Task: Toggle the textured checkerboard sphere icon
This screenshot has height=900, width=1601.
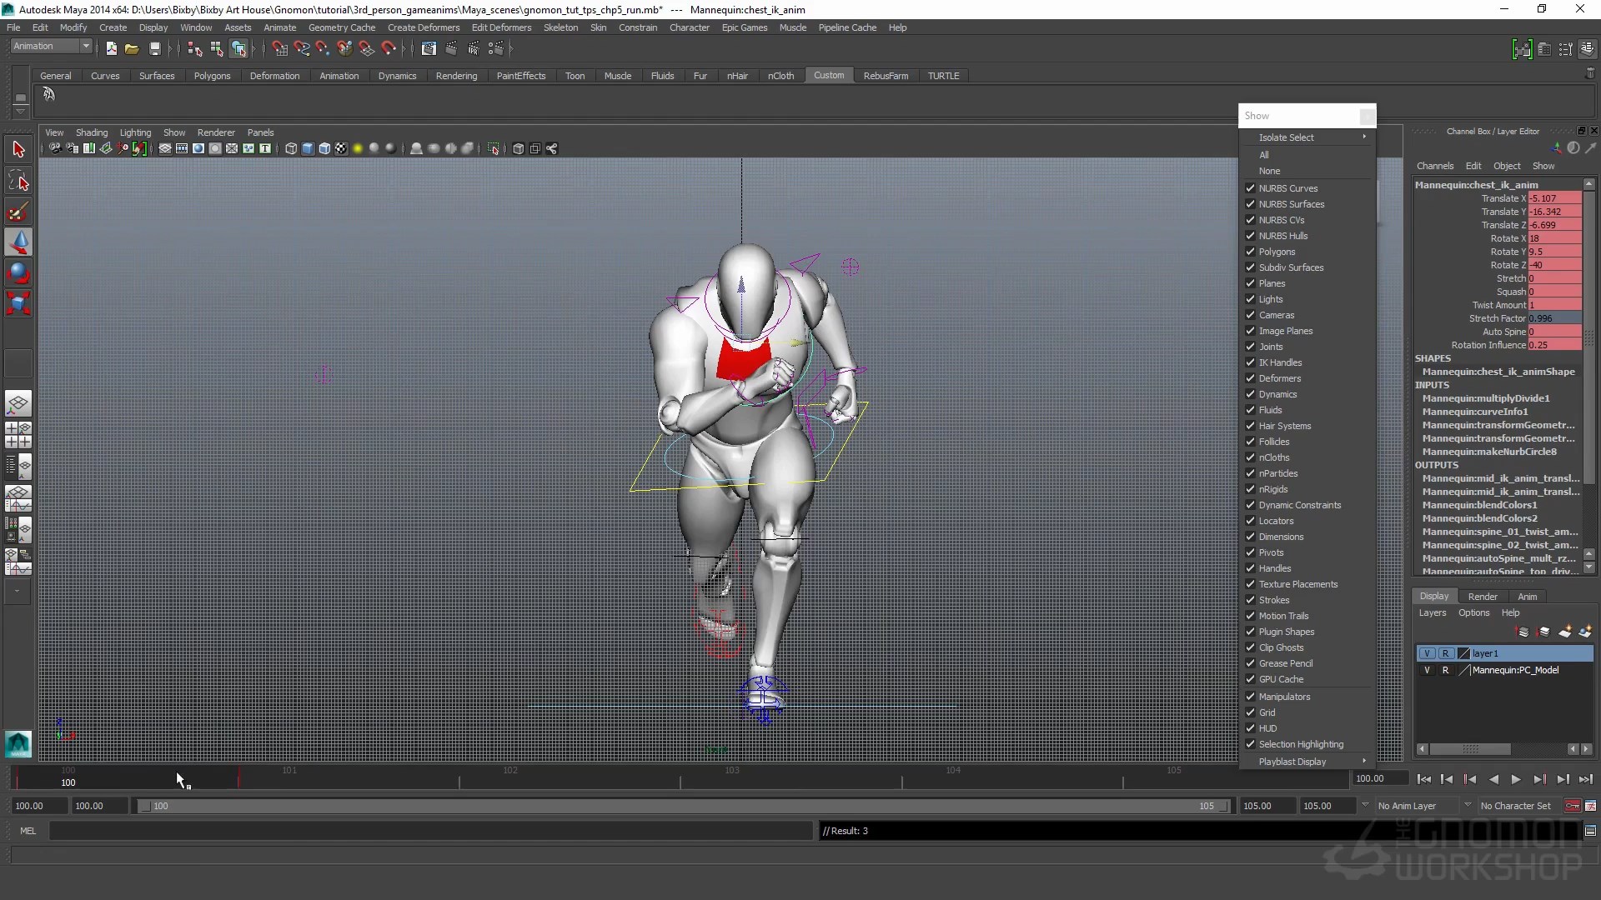Action: 340,149
